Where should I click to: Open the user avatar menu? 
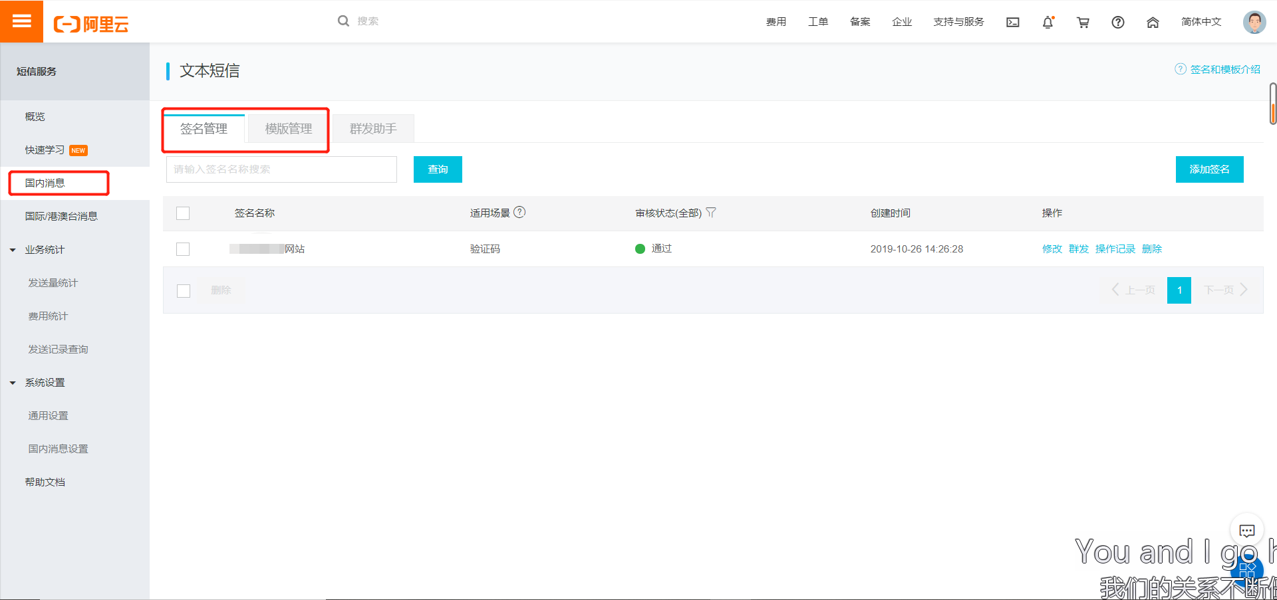click(x=1254, y=22)
